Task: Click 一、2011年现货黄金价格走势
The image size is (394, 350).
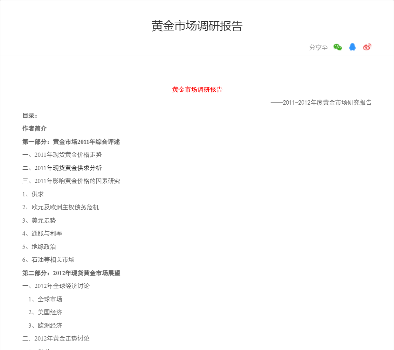Action: pyautogui.click(x=62, y=155)
